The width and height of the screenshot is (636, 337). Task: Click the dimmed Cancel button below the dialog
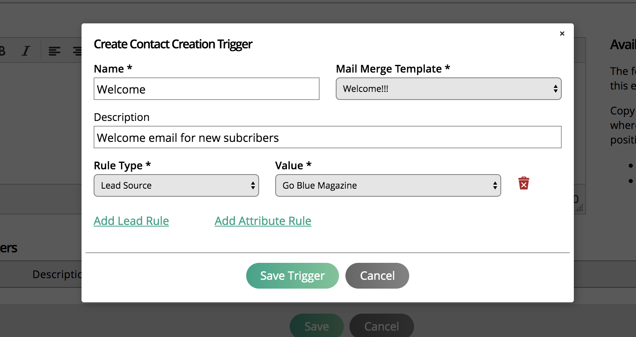point(381,326)
